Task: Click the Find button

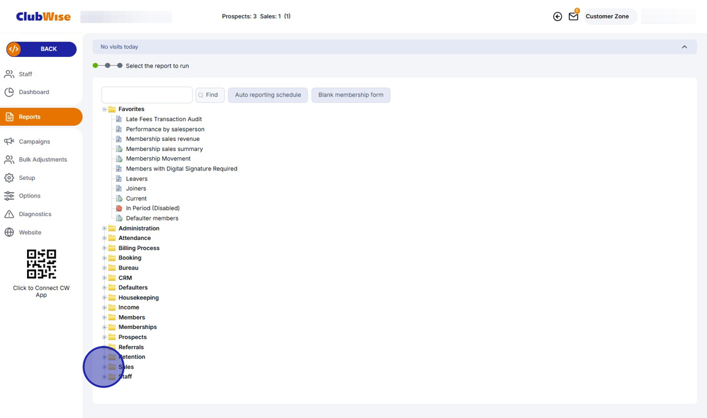Action: click(210, 95)
